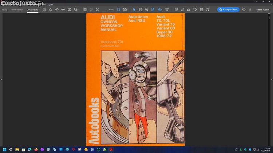The width and height of the screenshot is (273, 153).
Task: Expand the left side panel arrow
Action: click(x=1, y=79)
